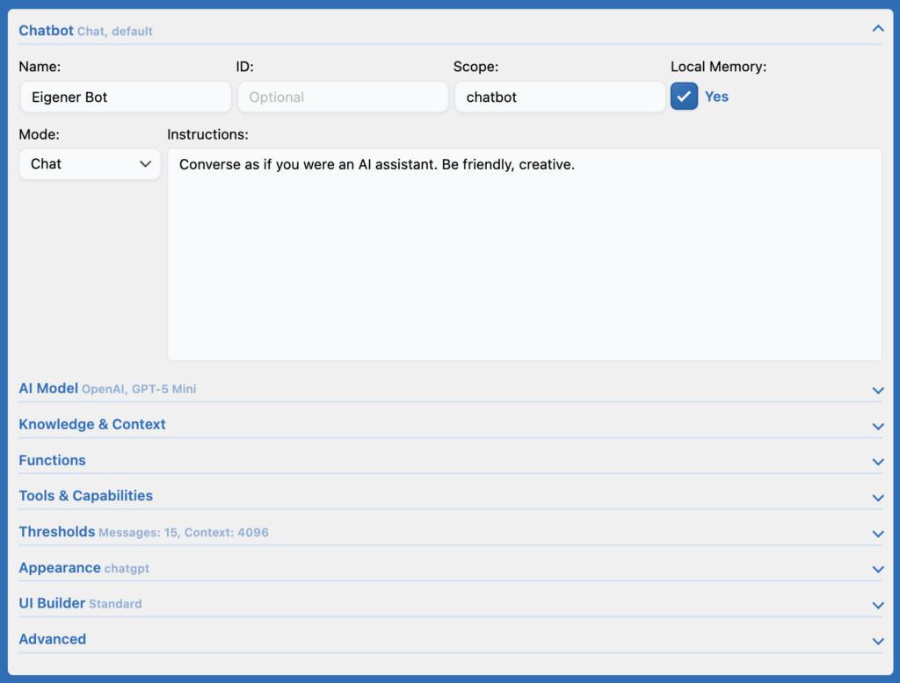This screenshot has height=683, width=900.
Task: Open the Knowledge & Context heading
Action: (x=92, y=424)
